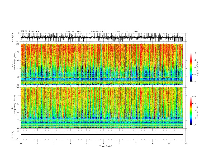
Task: Click time-axis tick label "8"
Action: click(x=153, y=143)
